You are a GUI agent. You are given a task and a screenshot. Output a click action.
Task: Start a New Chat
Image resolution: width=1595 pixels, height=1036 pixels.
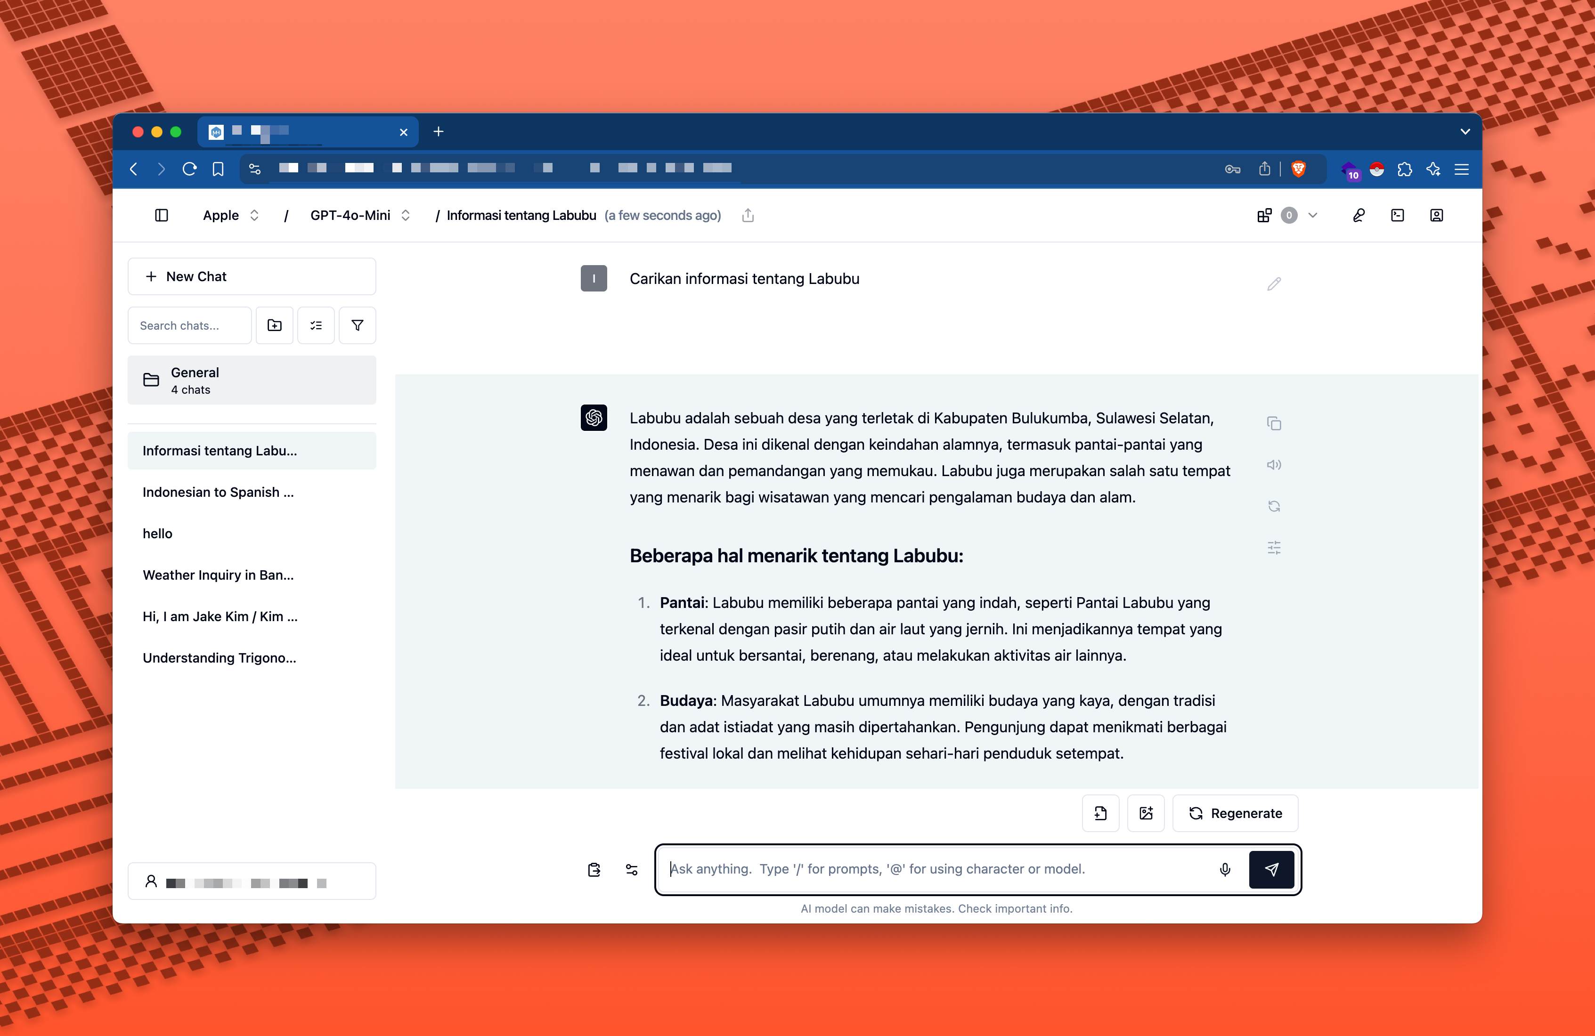point(252,276)
